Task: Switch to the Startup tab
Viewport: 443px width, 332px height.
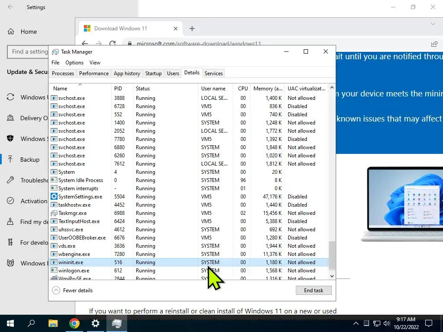Action: pos(154,73)
